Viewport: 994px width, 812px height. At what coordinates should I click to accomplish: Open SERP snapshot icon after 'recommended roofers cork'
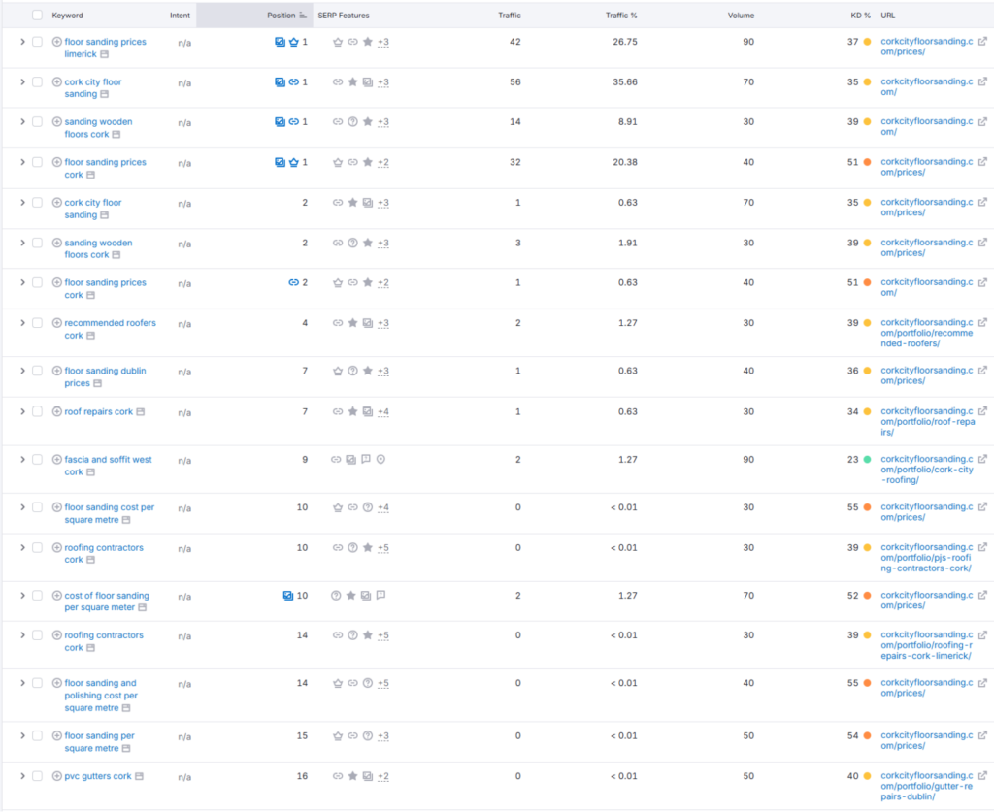tap(90, 336)
